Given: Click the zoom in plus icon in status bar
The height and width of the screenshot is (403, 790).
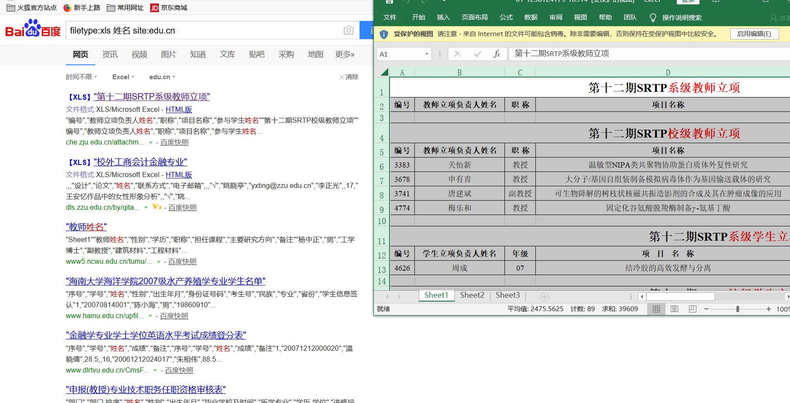Looking at the screenshot, I should coord(769,309).
